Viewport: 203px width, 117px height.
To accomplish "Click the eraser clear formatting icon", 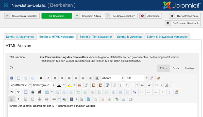I will pos(151,78).
